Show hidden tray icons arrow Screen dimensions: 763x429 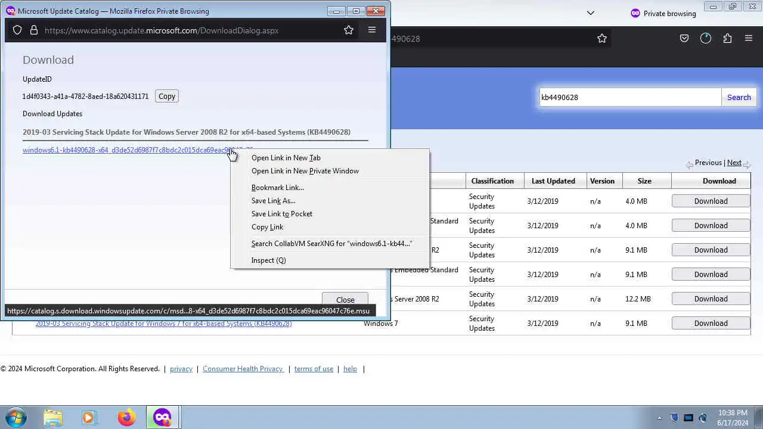point(659,418)
